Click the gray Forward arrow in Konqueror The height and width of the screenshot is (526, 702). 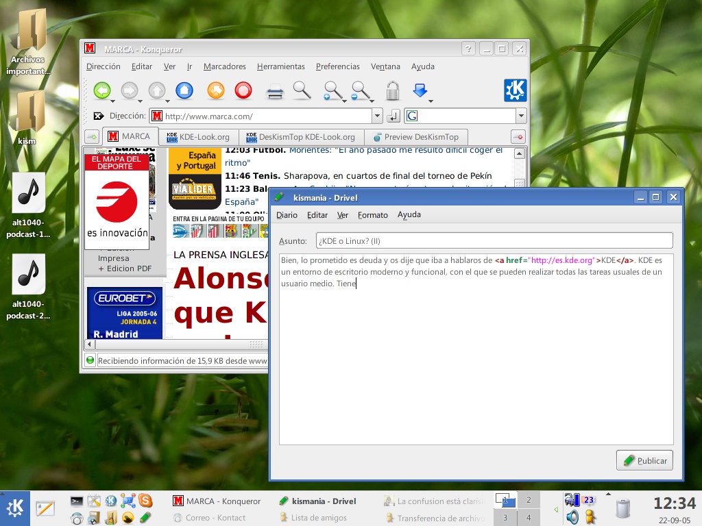click(130, 91)
